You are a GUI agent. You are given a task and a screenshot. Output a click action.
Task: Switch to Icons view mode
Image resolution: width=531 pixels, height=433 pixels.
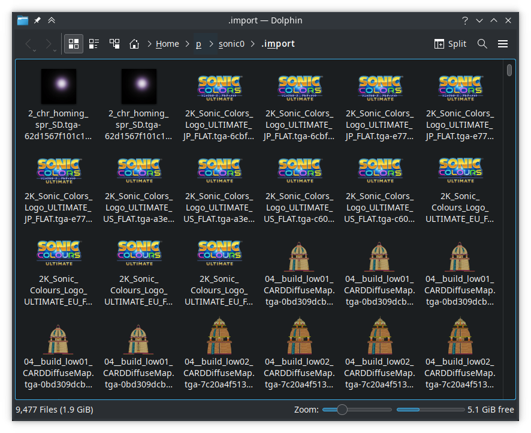point(74,44)
